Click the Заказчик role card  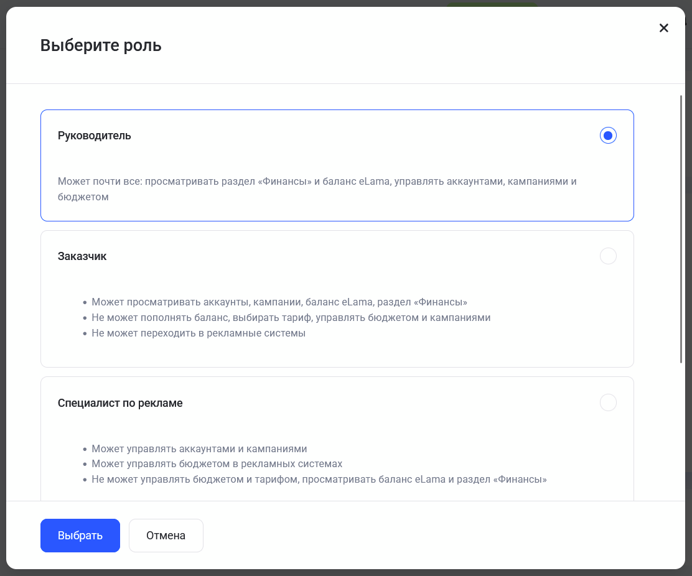point(337,299)
